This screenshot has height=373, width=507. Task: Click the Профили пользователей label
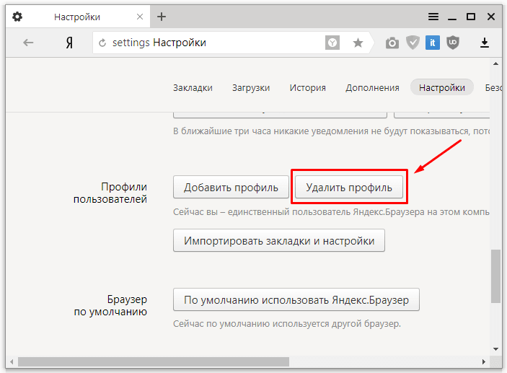pyautogui.click(x=110, y=193)
